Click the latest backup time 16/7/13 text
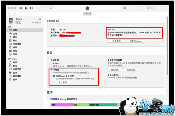The width and height of the screenshot is (175, 116). tap(122, 78)
